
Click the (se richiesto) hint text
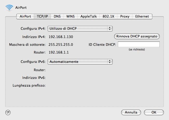click(137, 49)
